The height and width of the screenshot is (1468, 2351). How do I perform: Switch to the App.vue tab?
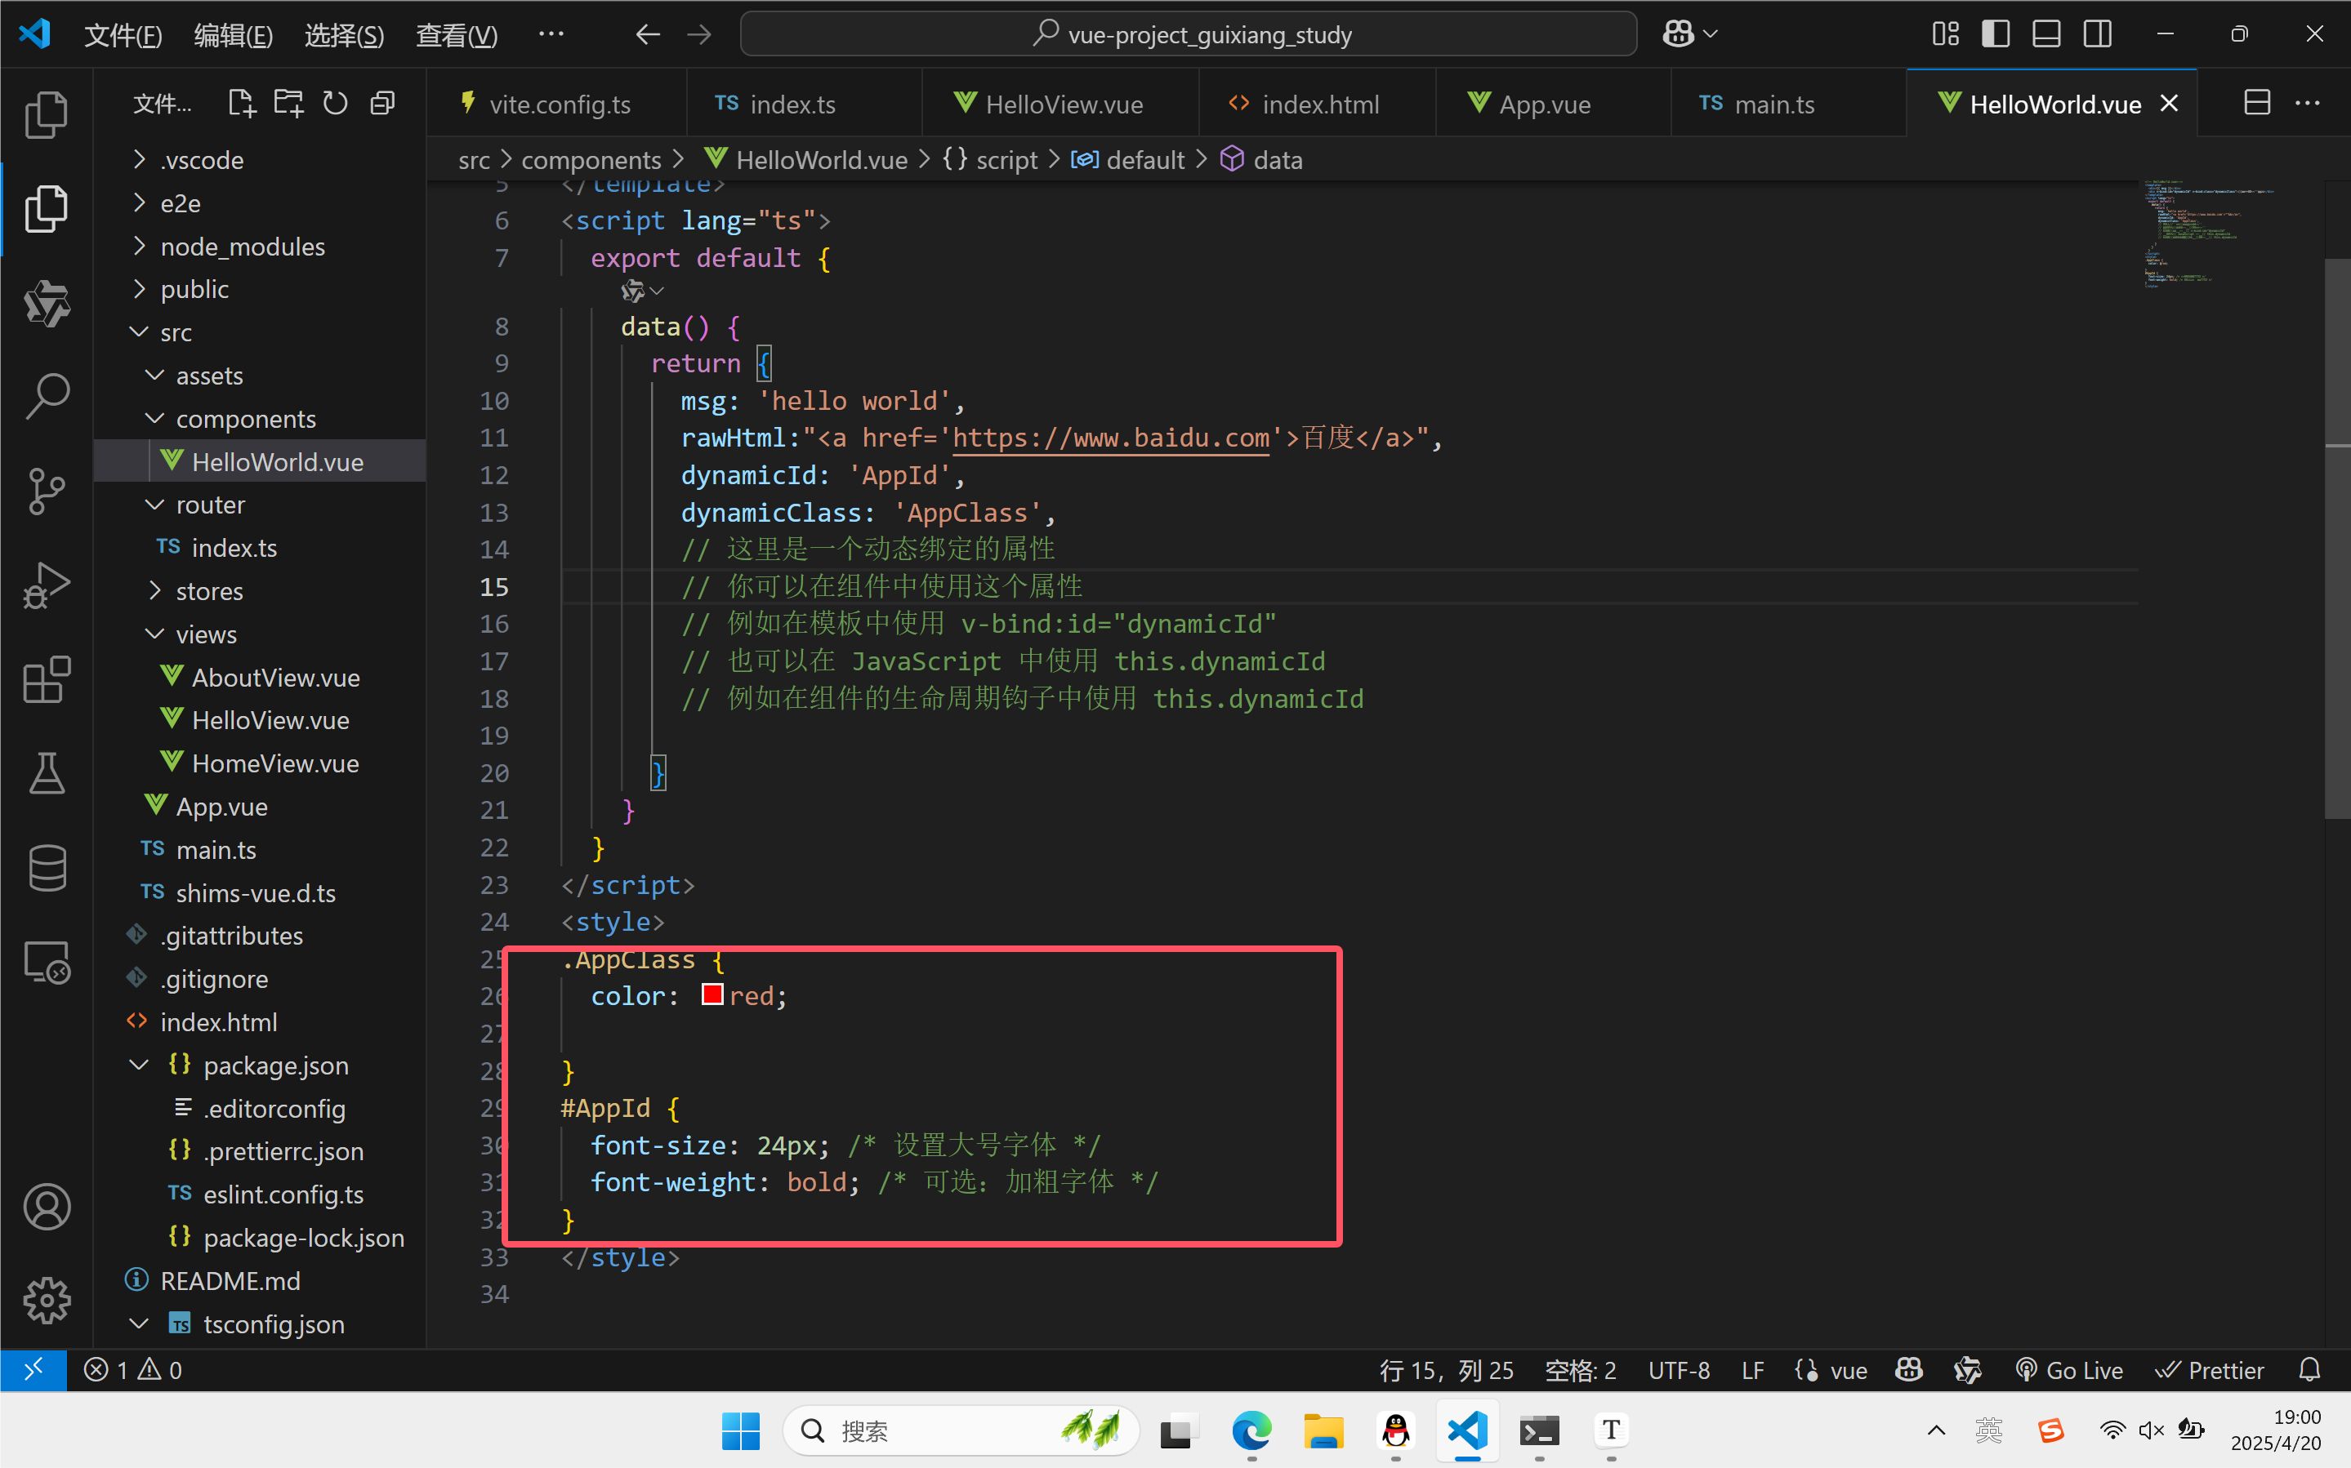[1543, 104]
